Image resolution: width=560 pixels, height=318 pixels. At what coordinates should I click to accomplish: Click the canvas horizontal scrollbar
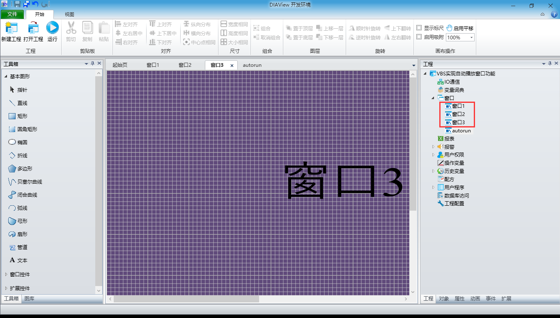pyautogui.click(x=186, y=299)
